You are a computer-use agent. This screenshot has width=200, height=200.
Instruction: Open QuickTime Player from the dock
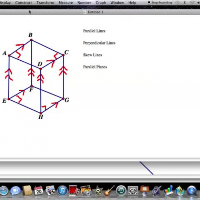pos(192,191)
